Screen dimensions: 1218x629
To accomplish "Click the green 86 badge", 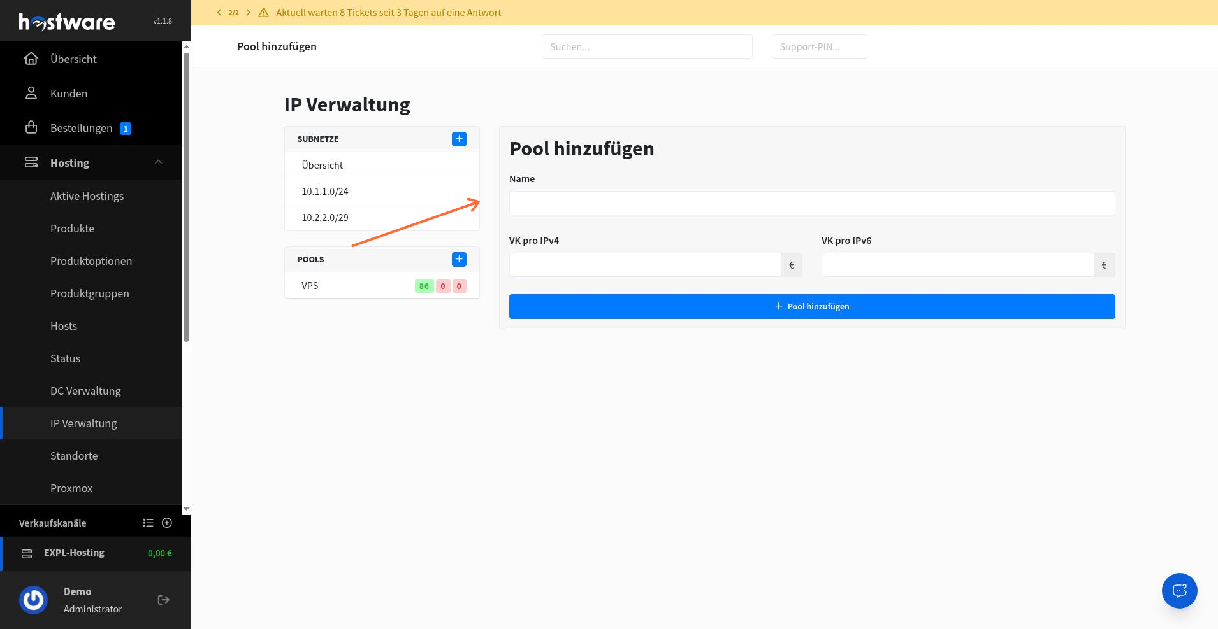I will 424,286.
